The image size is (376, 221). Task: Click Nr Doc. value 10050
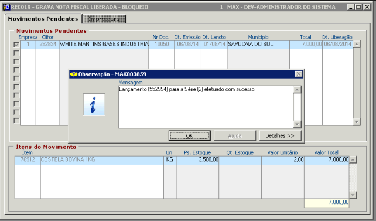pyautogui.click(x=162, y=45)
